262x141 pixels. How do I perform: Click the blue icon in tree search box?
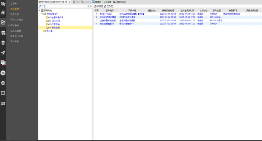pos(88,6)
